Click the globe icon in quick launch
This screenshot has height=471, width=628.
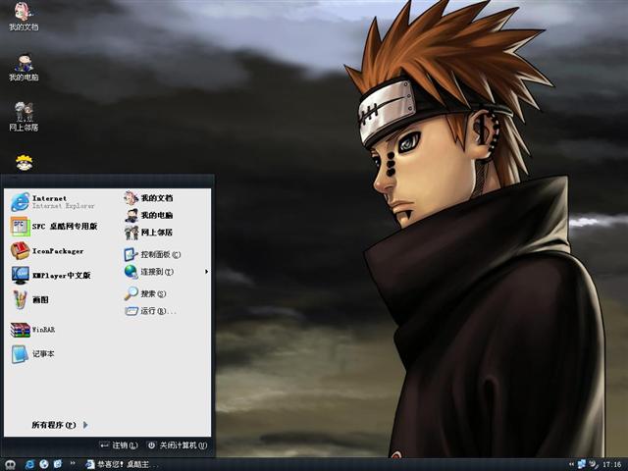(44, 464)
